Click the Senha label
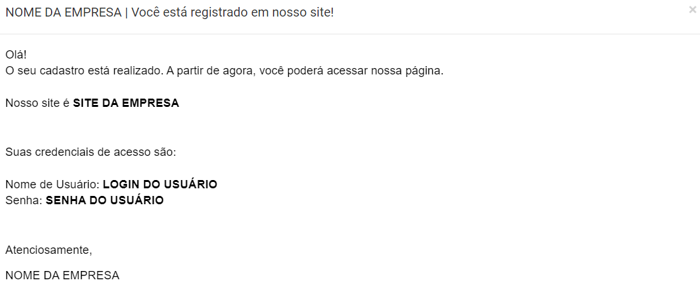Image resolution: width=700 pixels, height=285 pixels. coord(24,200)
